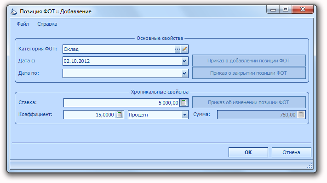This screenshot has width=327, height=183.
Task: Click Приказ о добавлении позиции ФОТ button
Action: point(249,61)
